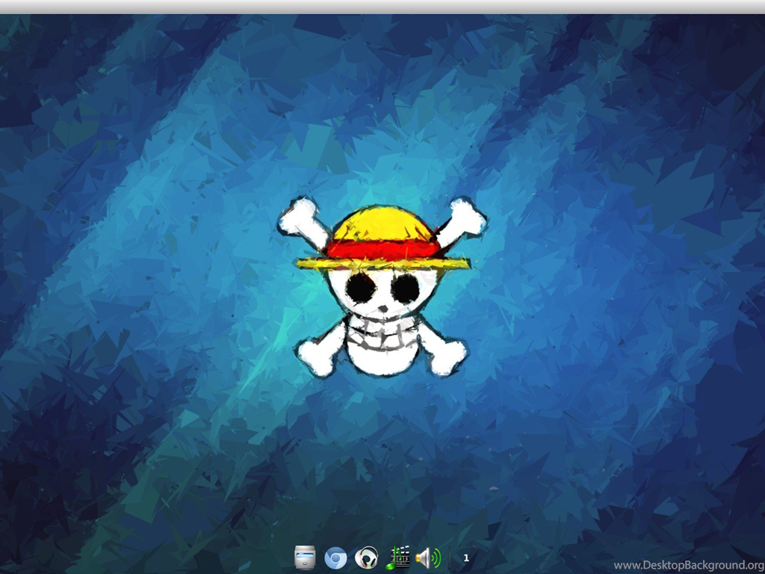This screenshot has height=574, width=765.
Task: Click the speaker volume icon in the dock
Action: 428,558
